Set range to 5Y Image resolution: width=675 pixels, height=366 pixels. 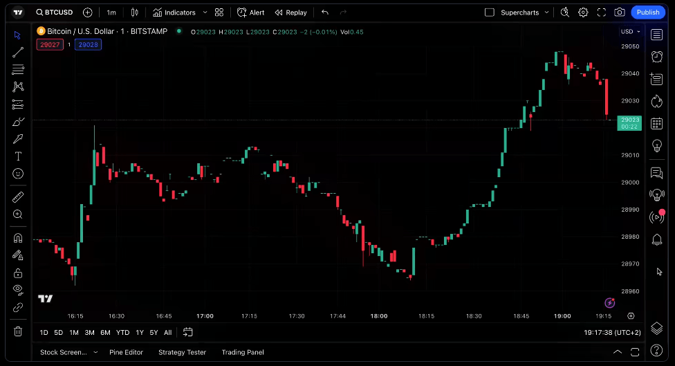pyautogui.click(x=154, y=332)
